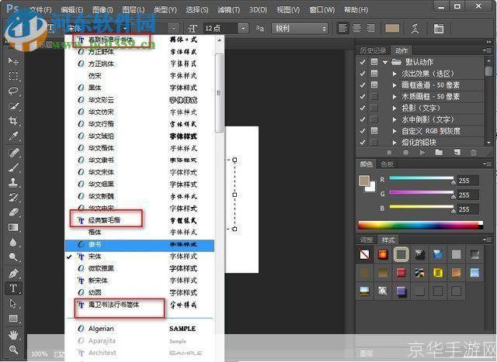Choose the 隶书 font from list
The height and width of the screenshot is (362, 497).
click(140, 245)
